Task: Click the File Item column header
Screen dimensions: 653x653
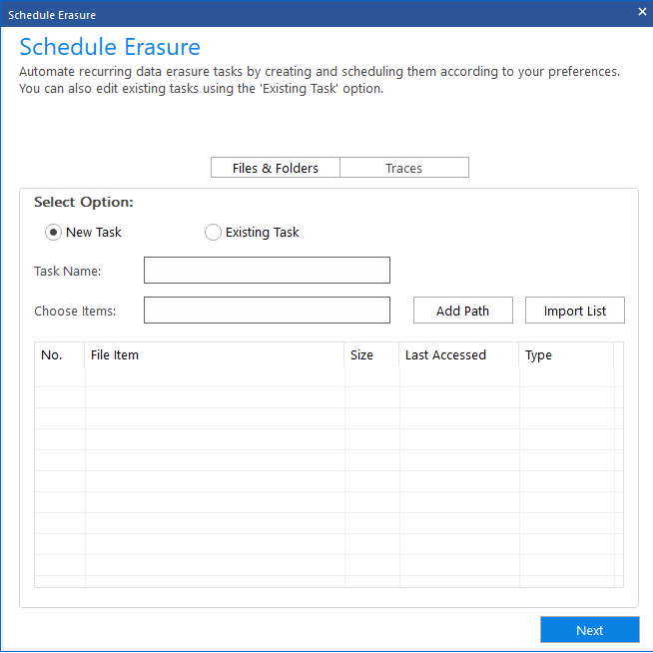Action: (215, 354)
